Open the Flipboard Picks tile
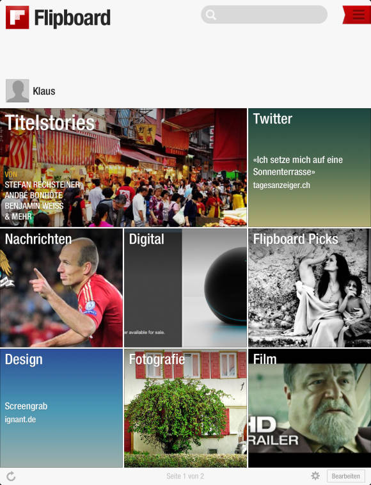The image size is (371, 485). (310, 288)
